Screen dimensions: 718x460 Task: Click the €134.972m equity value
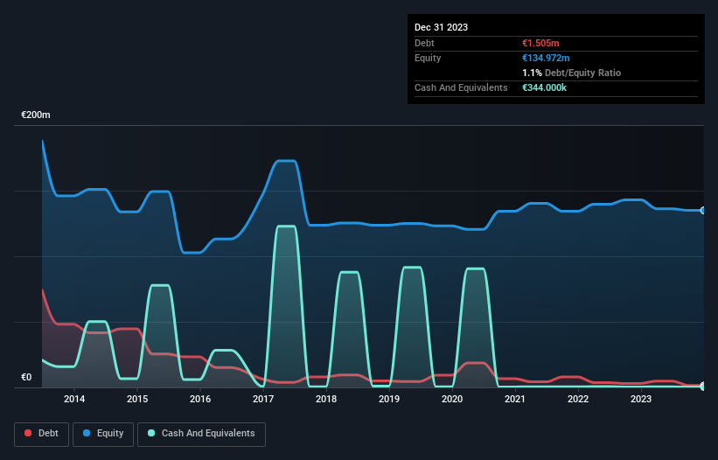(546, 58)
